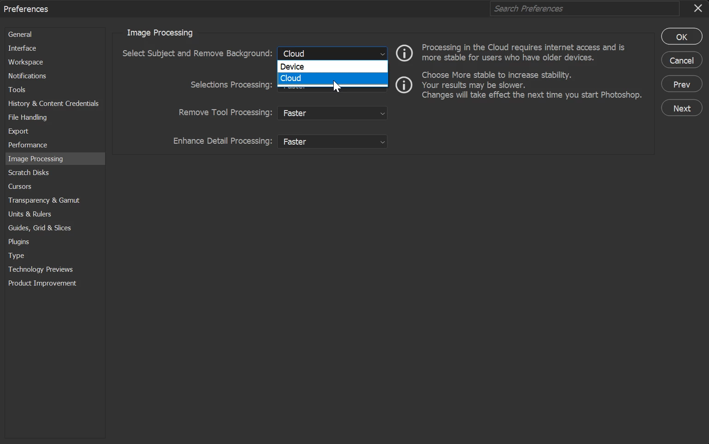Screen dimensions: 709x444
Task: Open Notifications preferences category
Action: click(55, 76)
